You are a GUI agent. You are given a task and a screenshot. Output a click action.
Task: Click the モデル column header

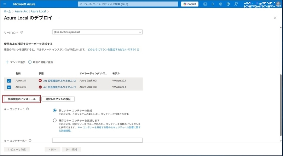116,74
